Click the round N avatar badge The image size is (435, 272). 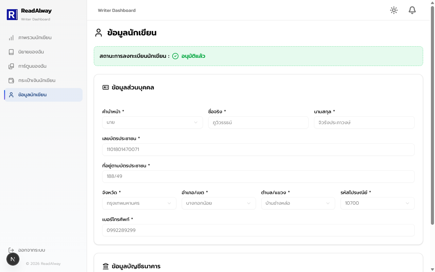(13, 259)
